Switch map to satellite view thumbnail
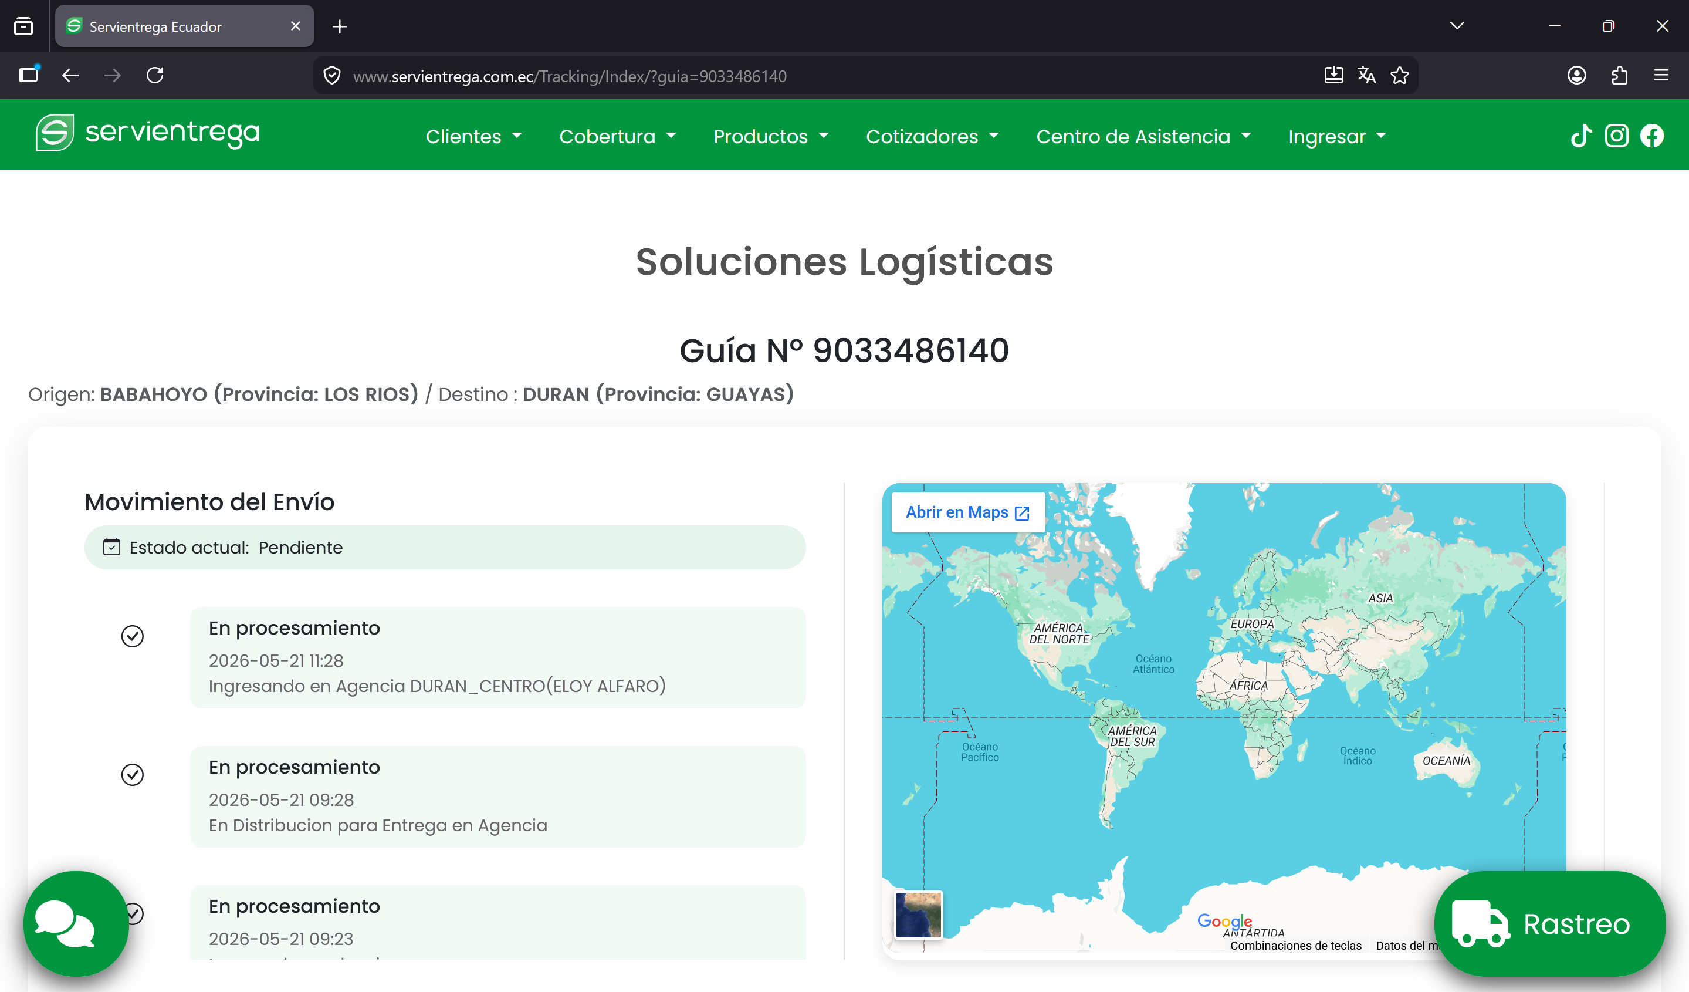Screen dimensions: 1689x992 coord(919,914)
